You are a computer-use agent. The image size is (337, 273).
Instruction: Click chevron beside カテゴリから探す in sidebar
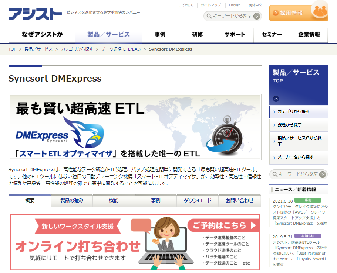[x=274, y=112]
